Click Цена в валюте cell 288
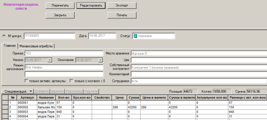Viewport: 267px width, 120px height. (154, 107)
